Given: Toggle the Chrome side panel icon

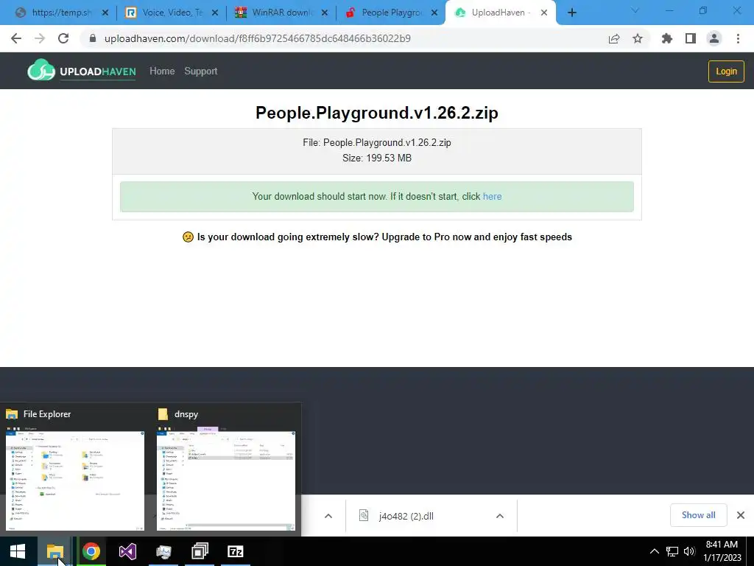Looking at the screenshot, I should point(691,38).
